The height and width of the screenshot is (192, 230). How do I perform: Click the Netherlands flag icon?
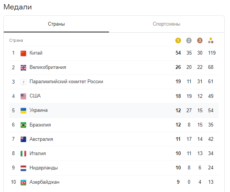(23, 168)
